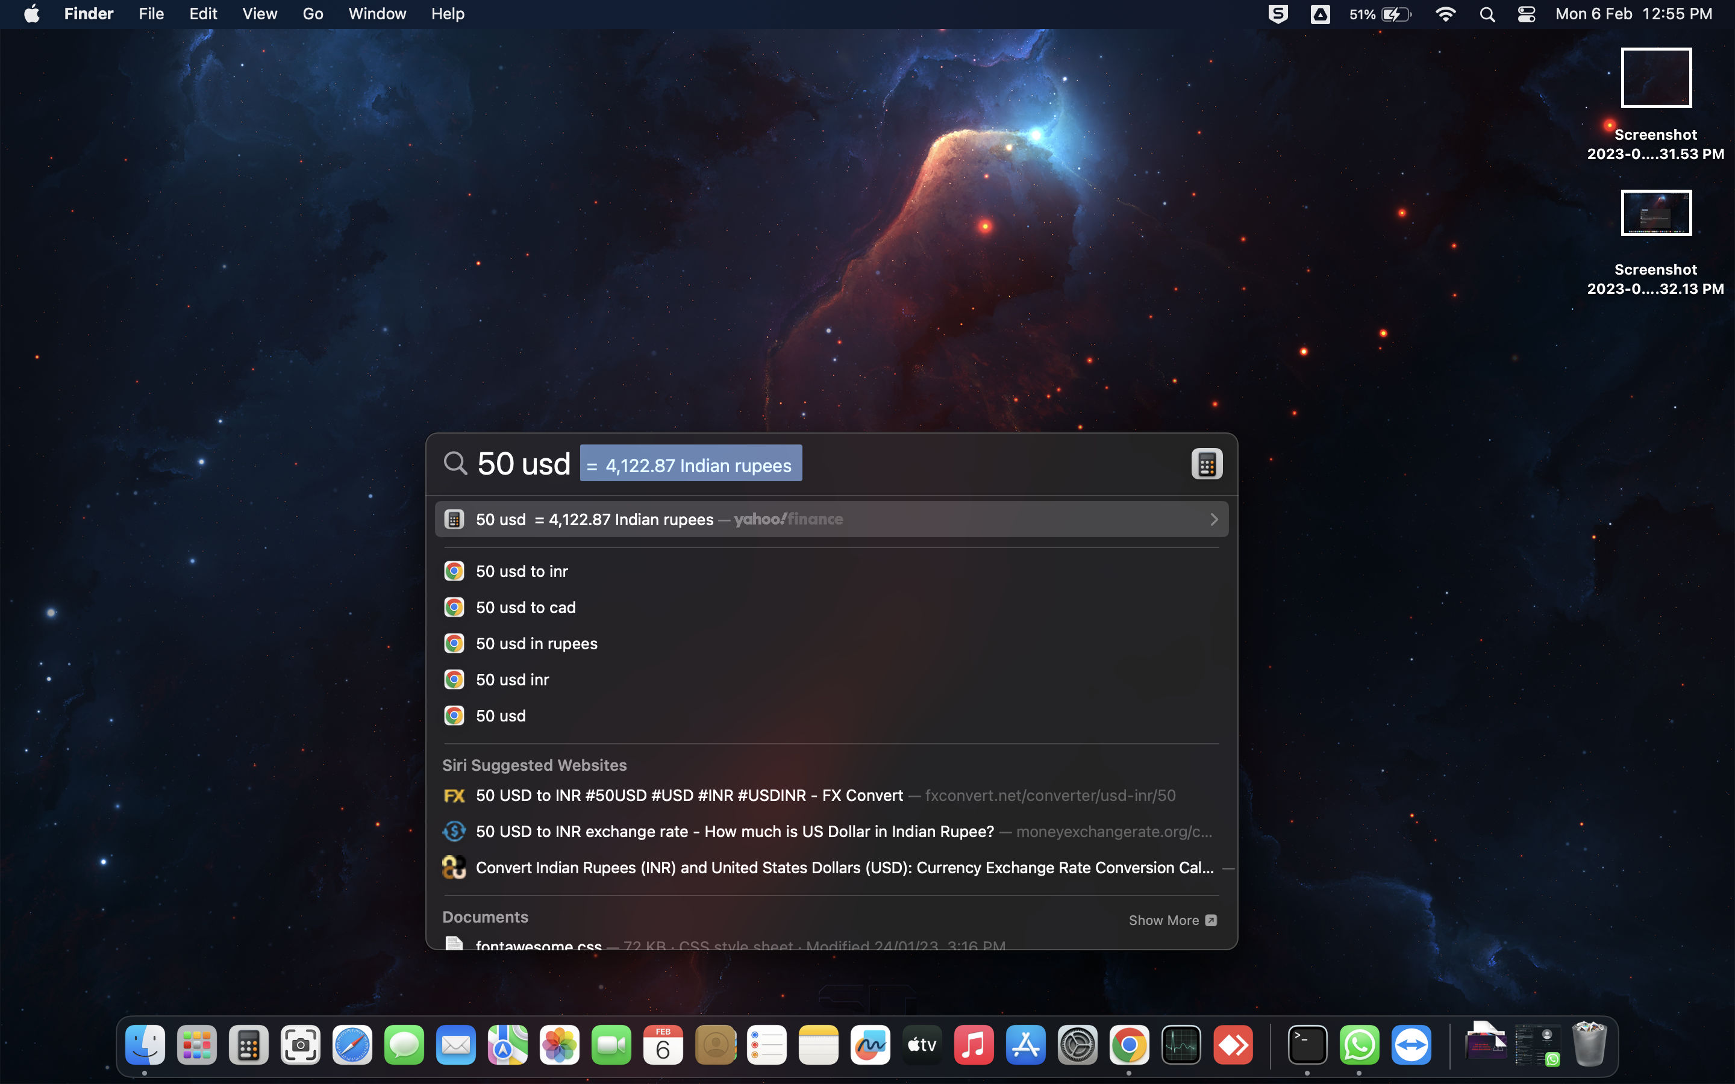1735x1084 pixels.
Task: Click the Wi-Fi status icon
Action: point(1445,14)
